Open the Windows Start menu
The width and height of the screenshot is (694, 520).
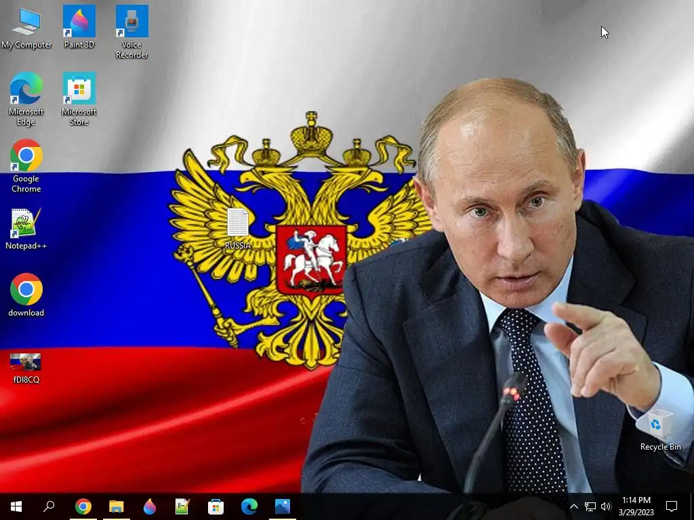click(x=16, y=506)
